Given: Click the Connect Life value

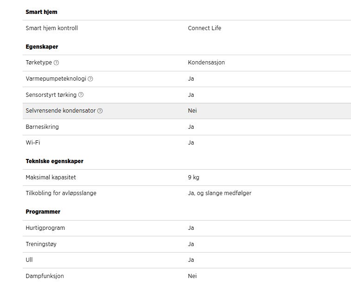Looking at the screenshot, I should (x=204, y=28).
